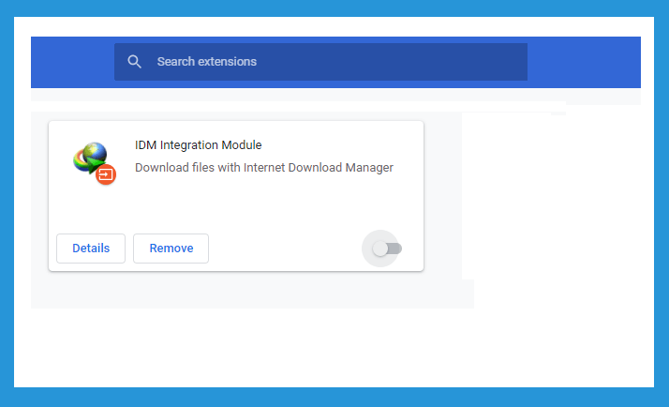Screen dimensions: 669x407
Task: Click the 'Download files with Internet Download Manager' description
Action: pos(264,168)
